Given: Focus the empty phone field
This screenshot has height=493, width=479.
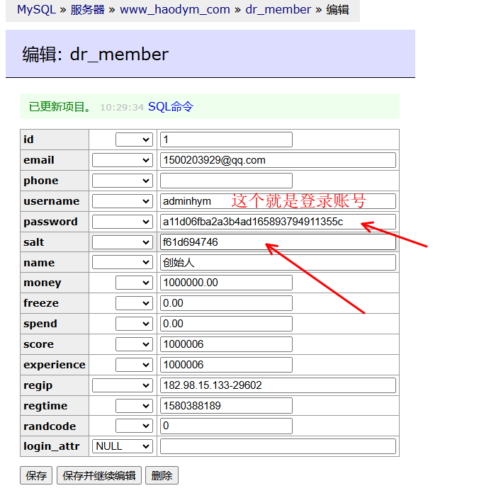Looking at the screenshot, I should point(226,181).
